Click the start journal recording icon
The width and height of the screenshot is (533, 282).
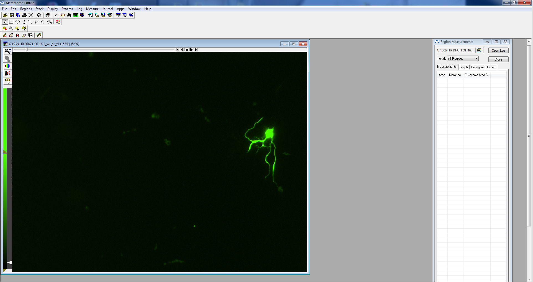click(5, 28)
